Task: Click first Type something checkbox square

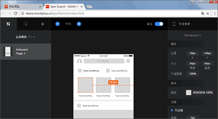Action: (x=80, y=71)
